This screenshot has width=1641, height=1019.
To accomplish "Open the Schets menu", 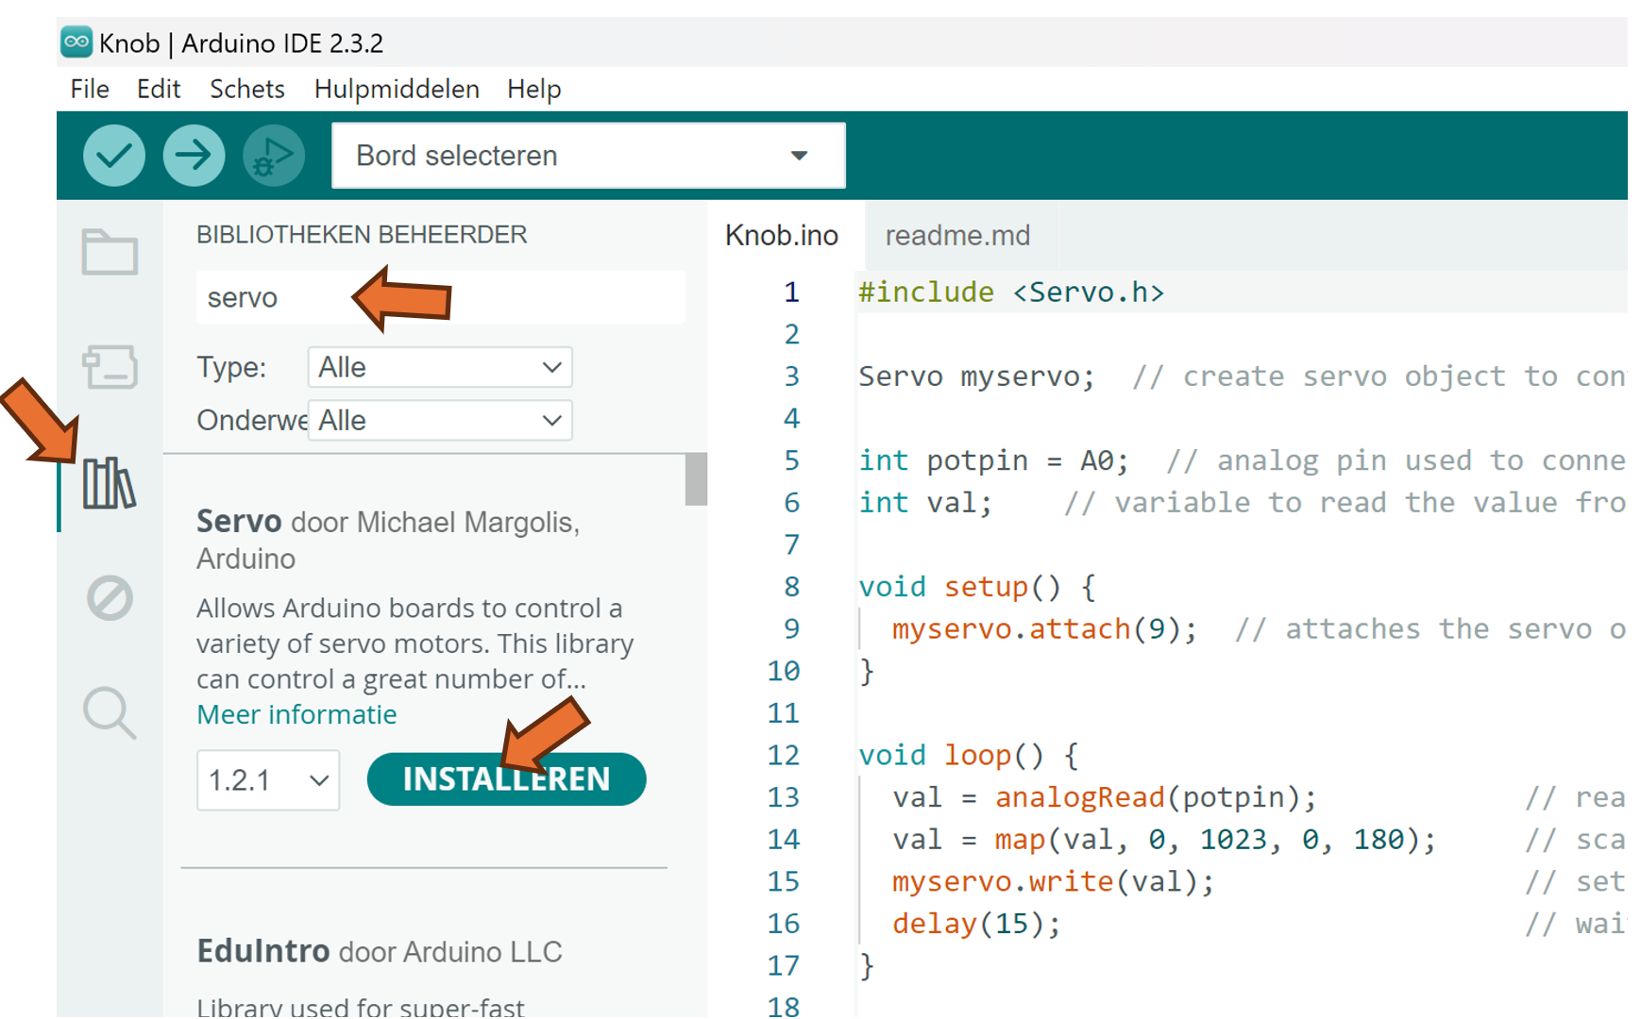I will coord(246,90).
